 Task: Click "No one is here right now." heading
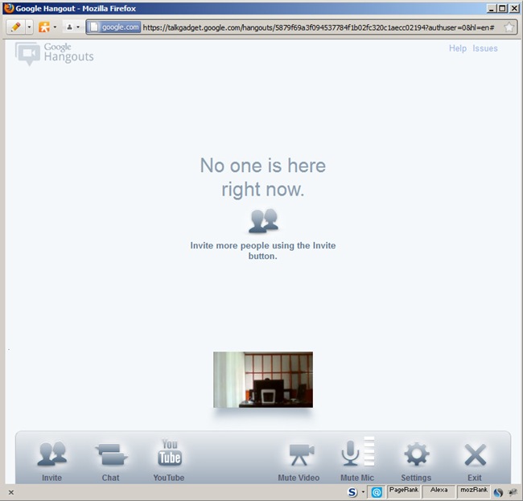[263, 178]
